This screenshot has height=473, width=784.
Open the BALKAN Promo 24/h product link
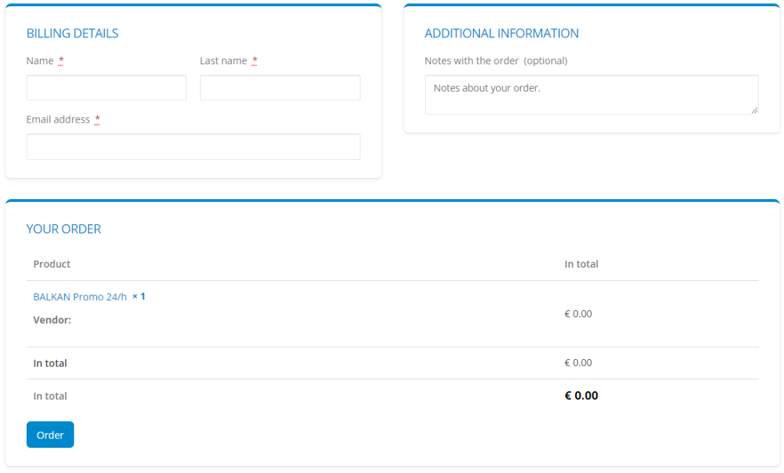click(80, 297)
